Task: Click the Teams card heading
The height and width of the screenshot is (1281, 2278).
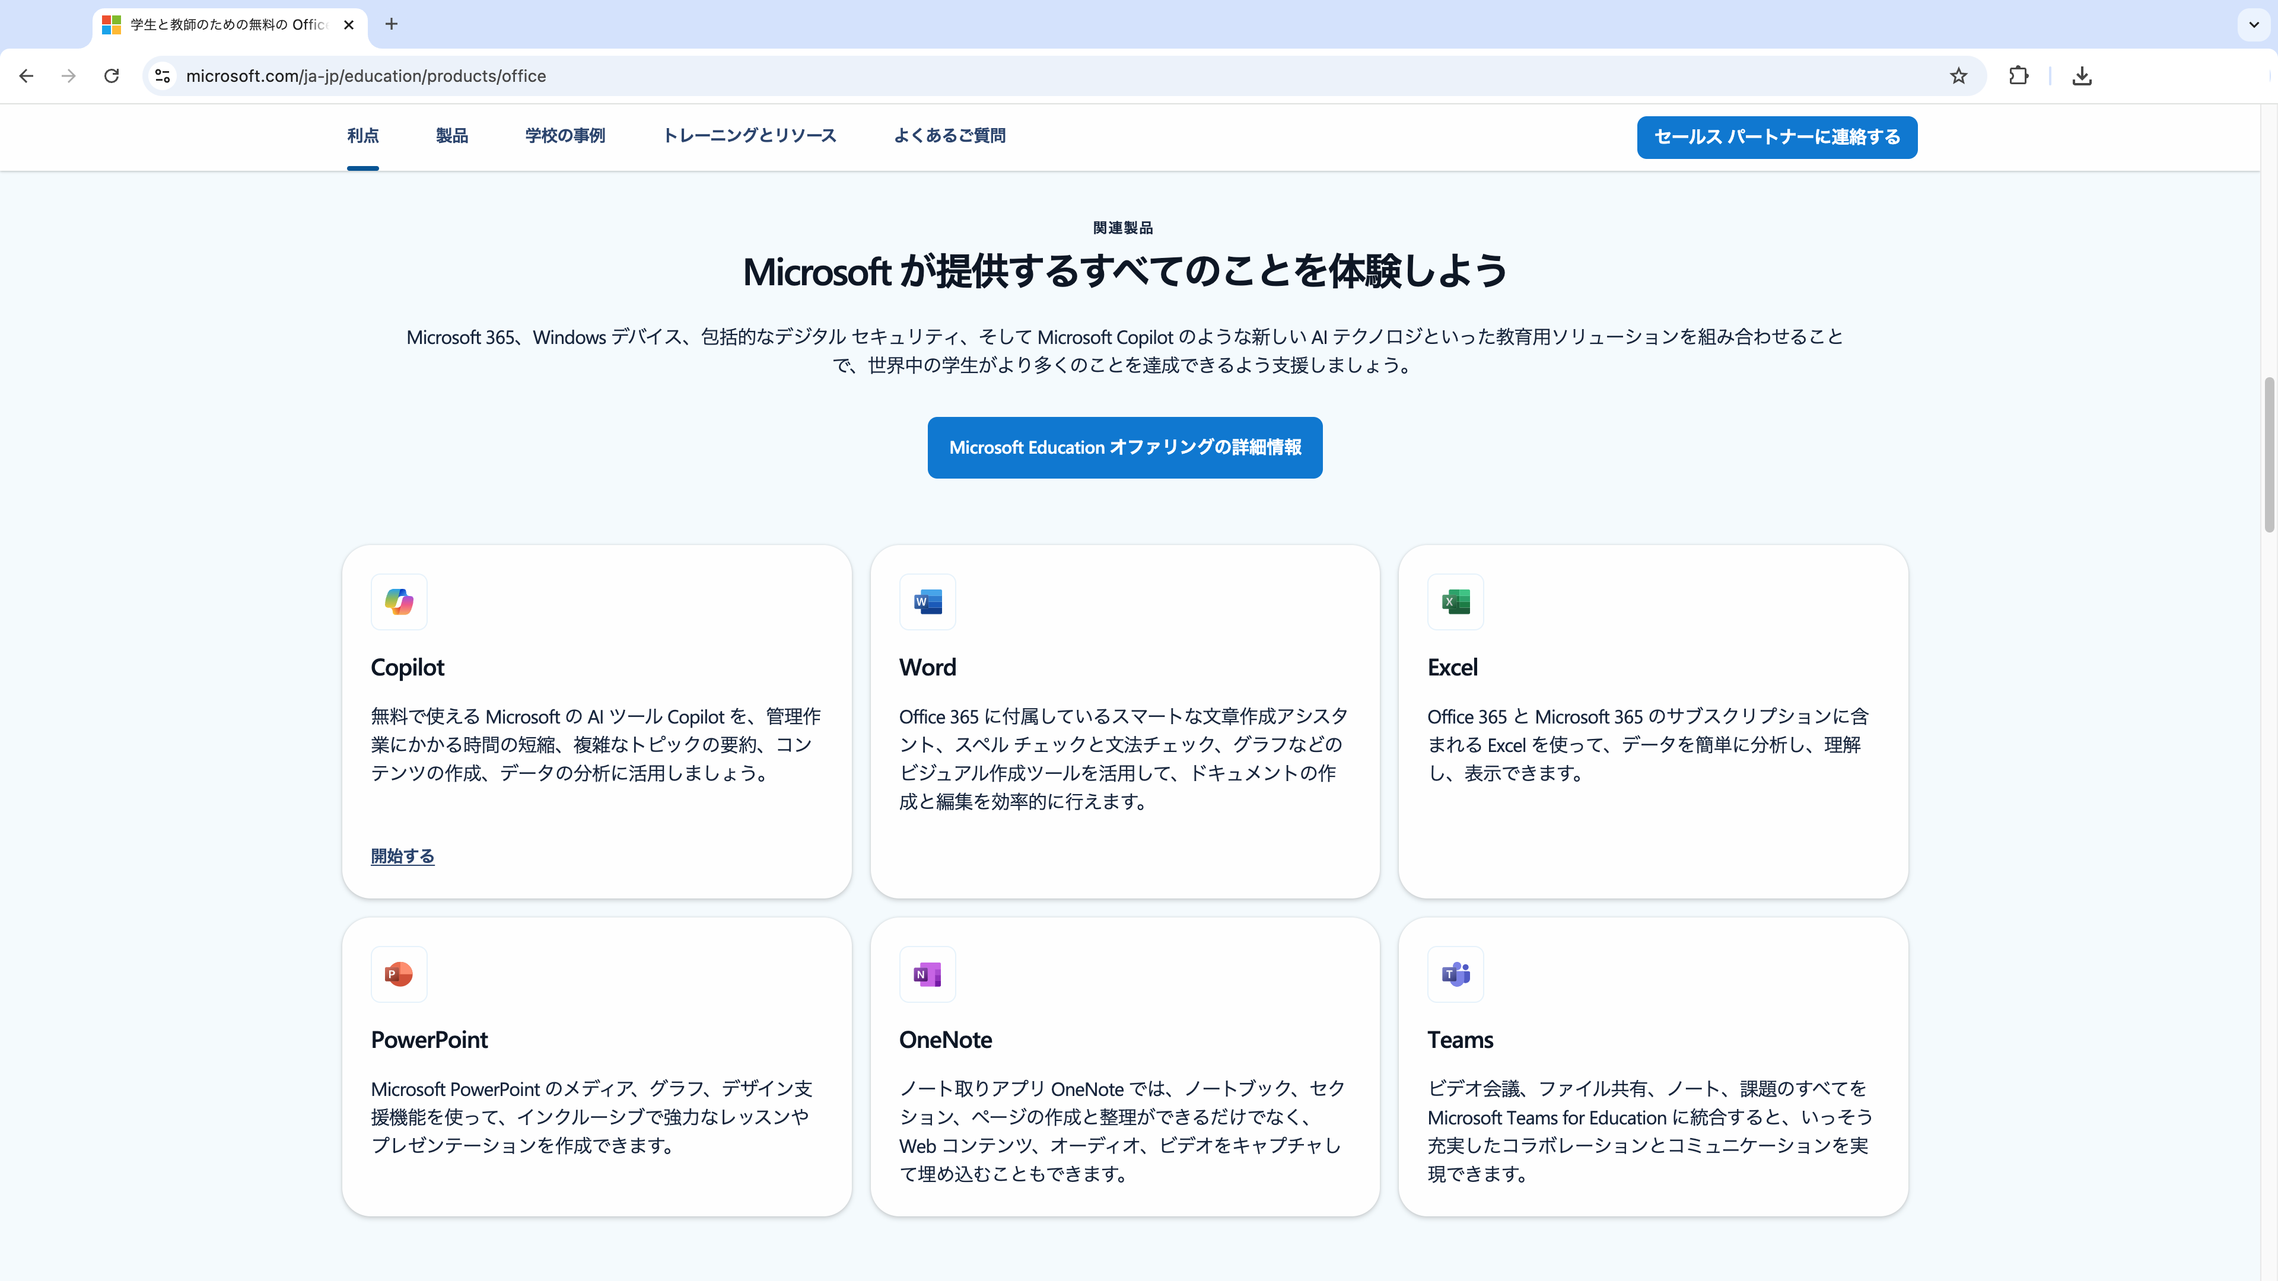Action: point(1460,1040)
